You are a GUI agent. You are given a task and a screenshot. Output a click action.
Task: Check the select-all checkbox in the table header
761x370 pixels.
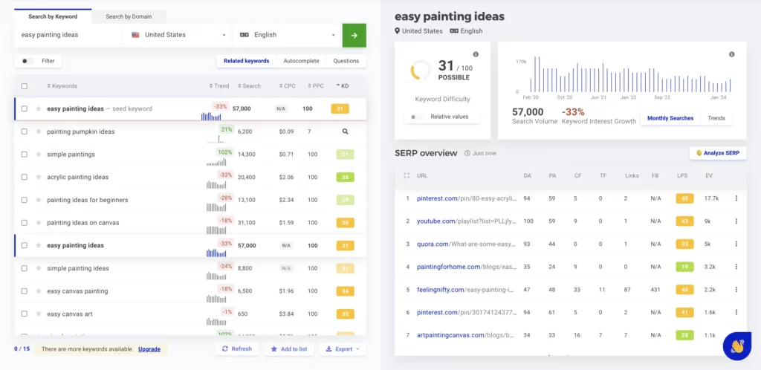pyautogui.click(x=25, y=86)
